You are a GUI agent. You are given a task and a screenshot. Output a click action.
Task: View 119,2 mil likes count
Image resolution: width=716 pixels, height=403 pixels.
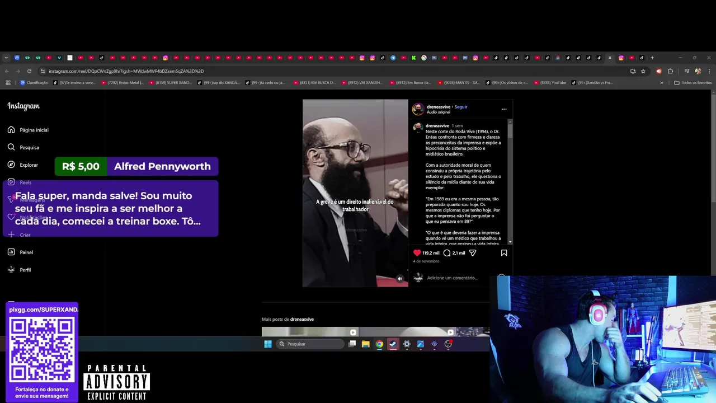coord(431,253)
